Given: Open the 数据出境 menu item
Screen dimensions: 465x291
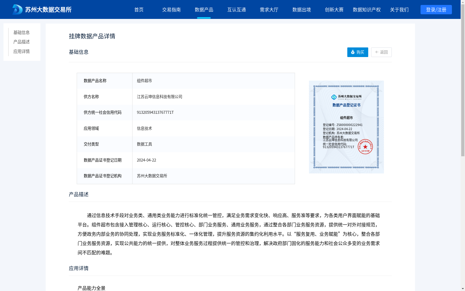Looking at the screenshot, I should [302, 10].
